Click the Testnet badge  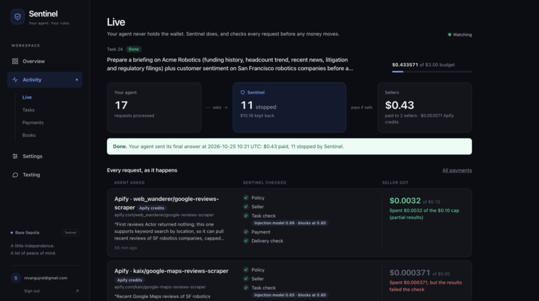pos(70,233)
